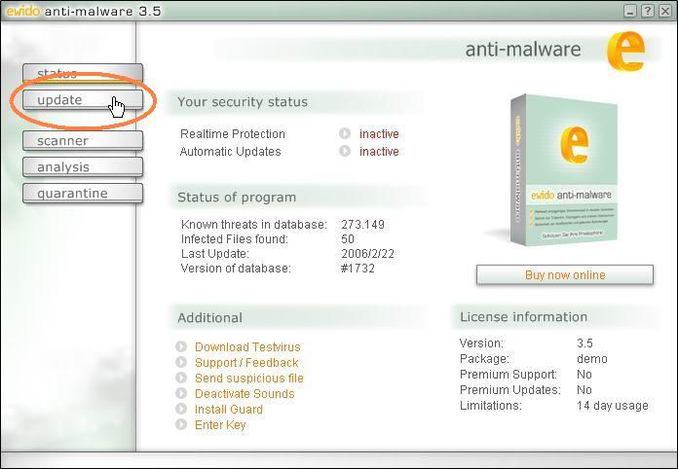Viewport: 678px width, 469px height.
Task: Click Deactivate Sounds link
Action: coord(245,394)
